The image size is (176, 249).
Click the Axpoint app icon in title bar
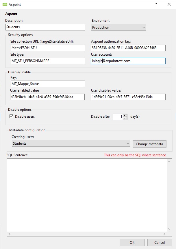5,5
